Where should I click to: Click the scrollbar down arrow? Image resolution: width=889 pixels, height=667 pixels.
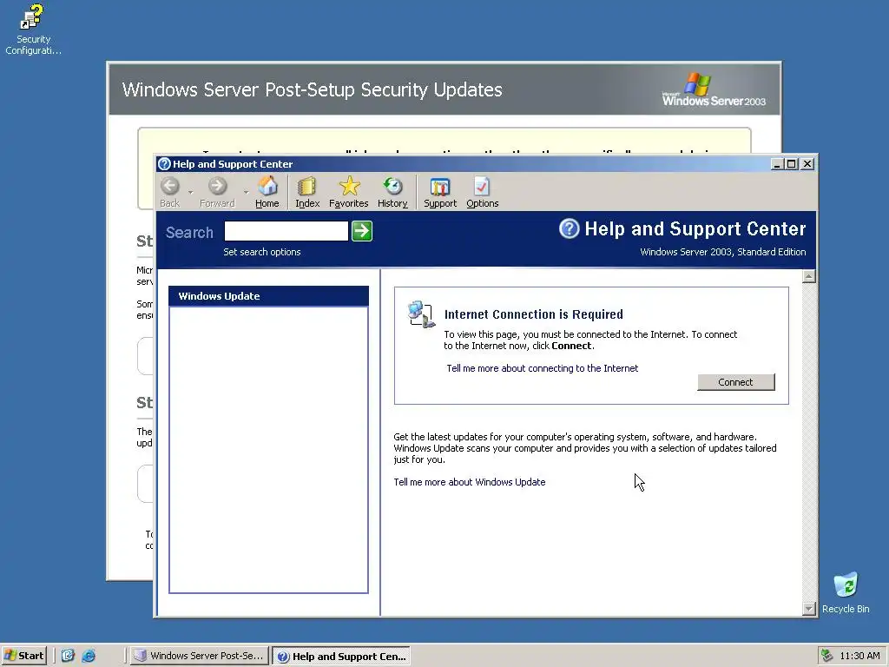pos(809,609)
